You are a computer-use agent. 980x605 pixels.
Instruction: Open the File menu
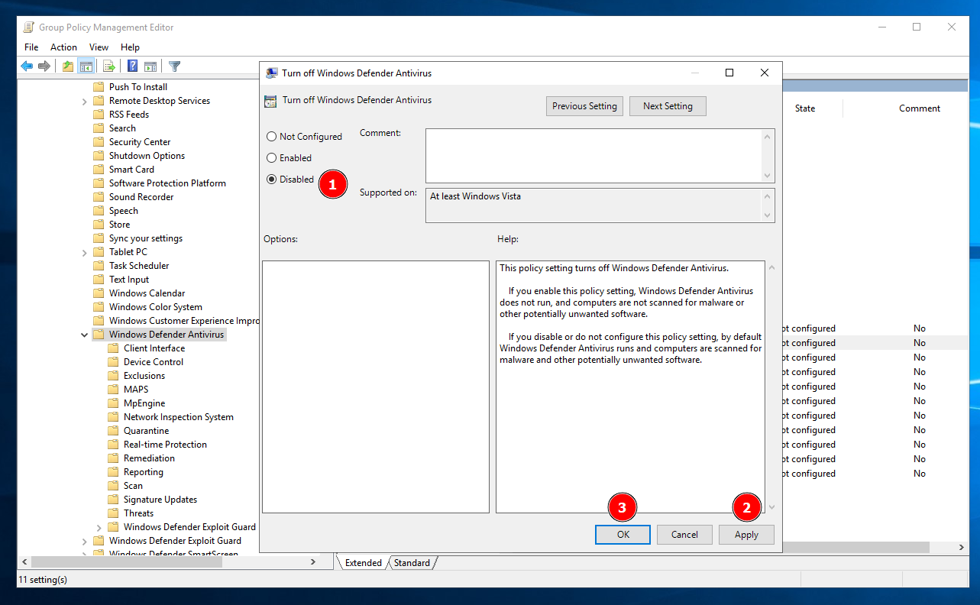(31, 47)
